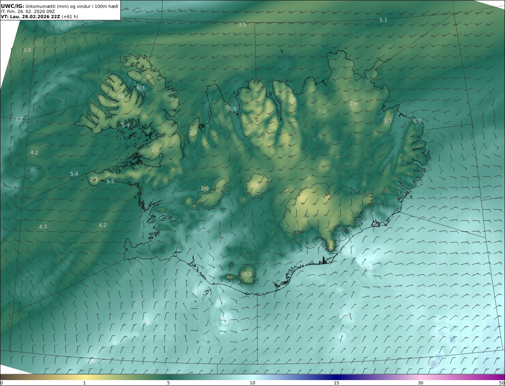The height and width of the screenshot is (386, 505).
Task: Select the 5.5 value label on the map
Action: click(x=110, y=182)
